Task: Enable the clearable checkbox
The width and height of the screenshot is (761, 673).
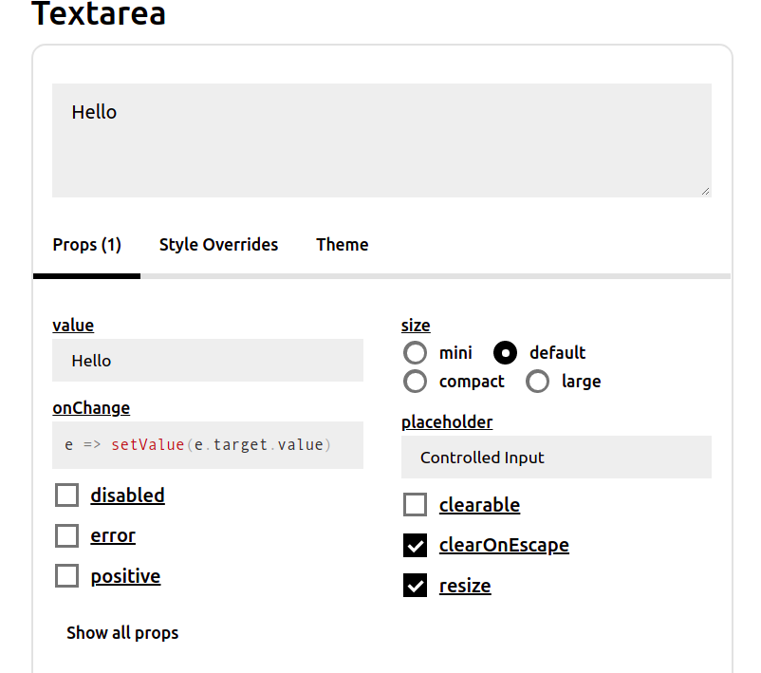Action: [415, 504]
